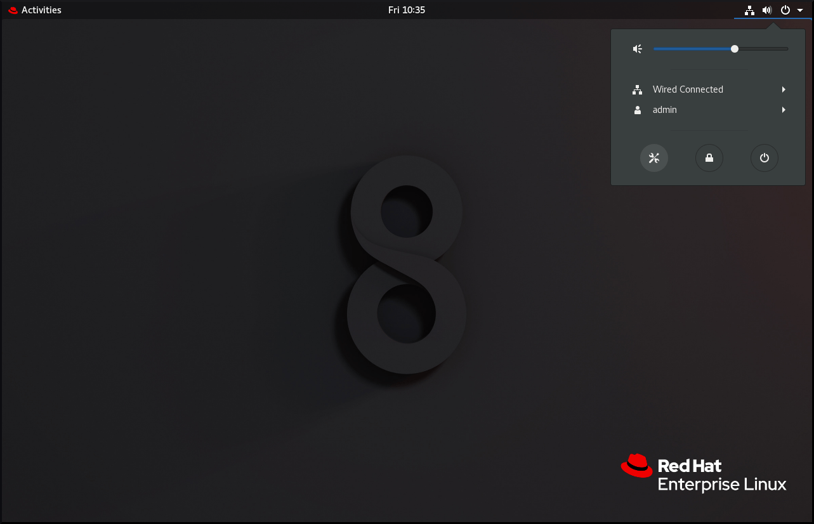
Task: Click the Wired Connected label text
Action: [x=687, y=89]
